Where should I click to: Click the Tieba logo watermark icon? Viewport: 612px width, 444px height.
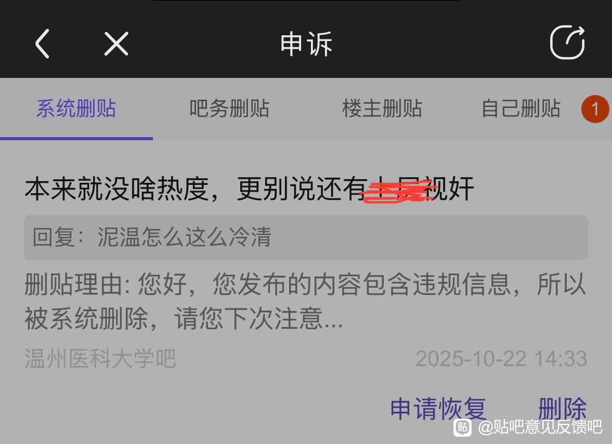pyautogui.click(x=463, y=427)
